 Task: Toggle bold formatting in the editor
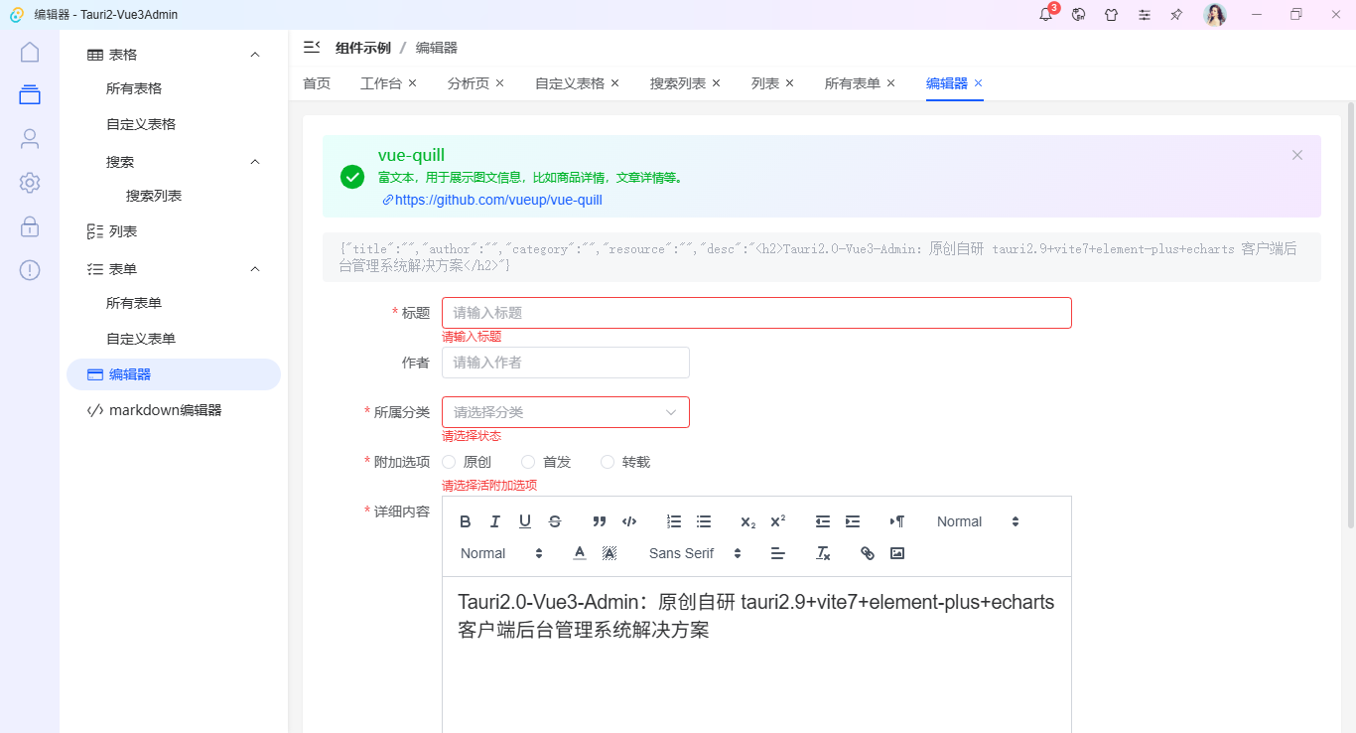click(465, 520)
